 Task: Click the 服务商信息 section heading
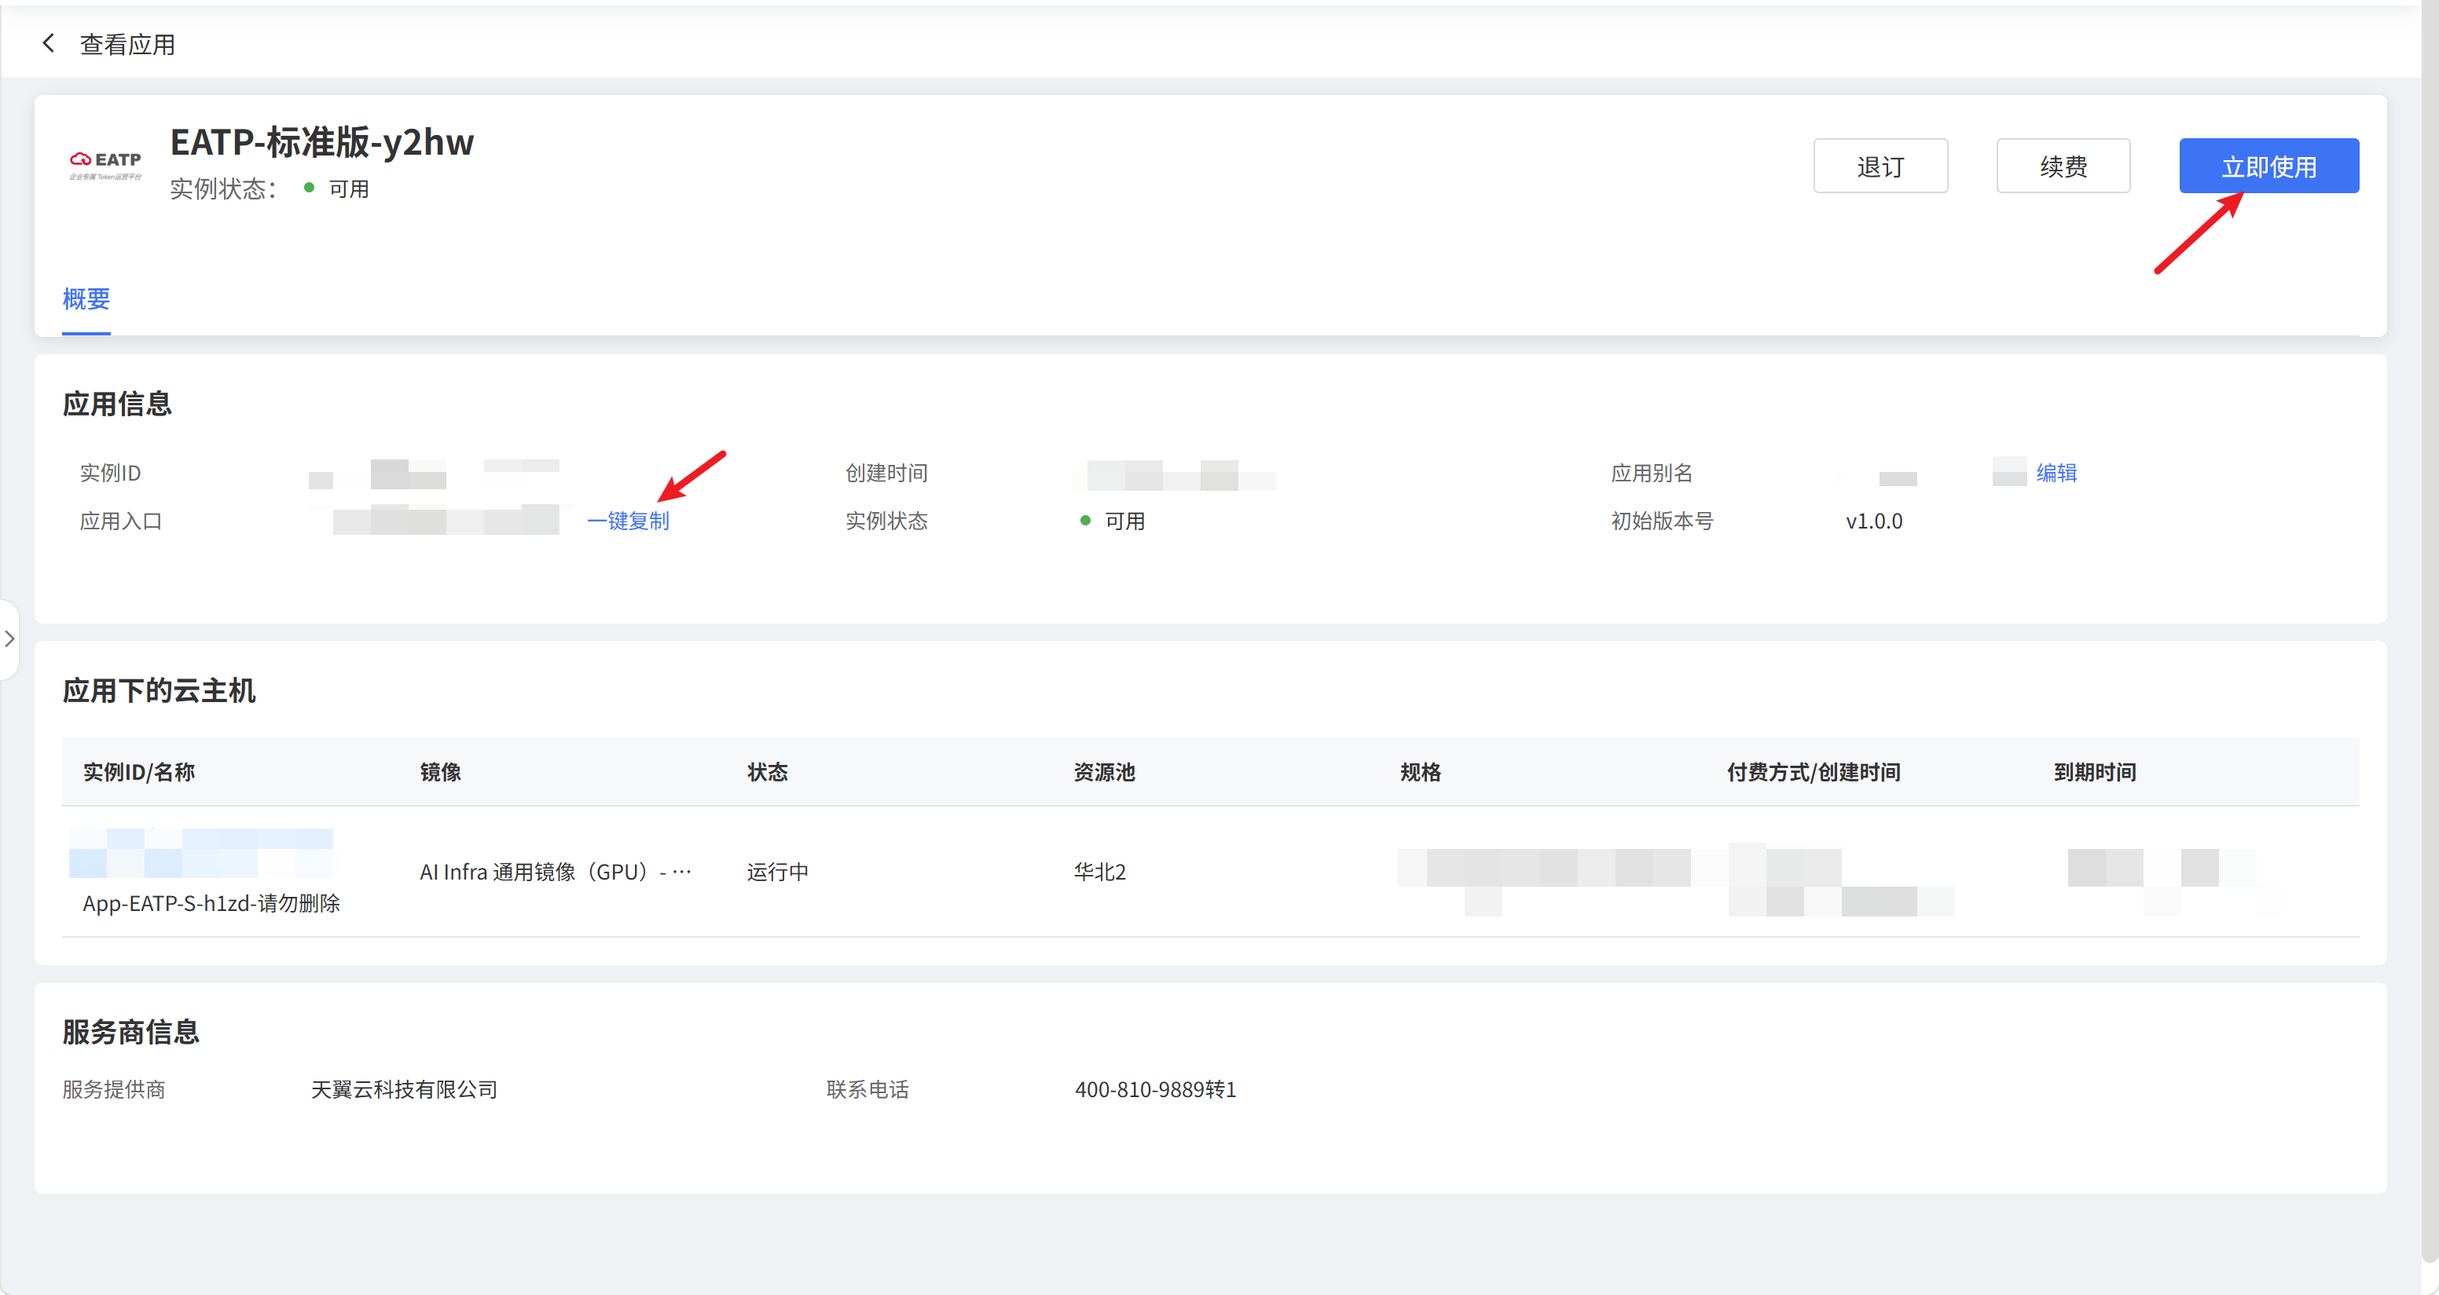(130, 1032)
